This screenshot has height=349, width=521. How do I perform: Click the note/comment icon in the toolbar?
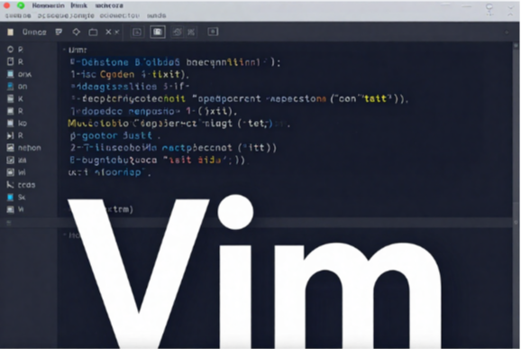coord(59,32)
